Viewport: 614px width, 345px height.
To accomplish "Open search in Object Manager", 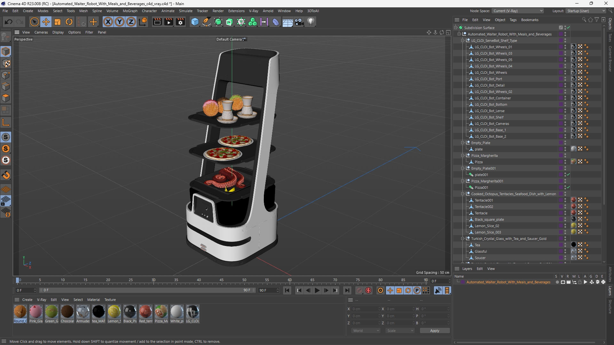I will [x=584, y=20].
